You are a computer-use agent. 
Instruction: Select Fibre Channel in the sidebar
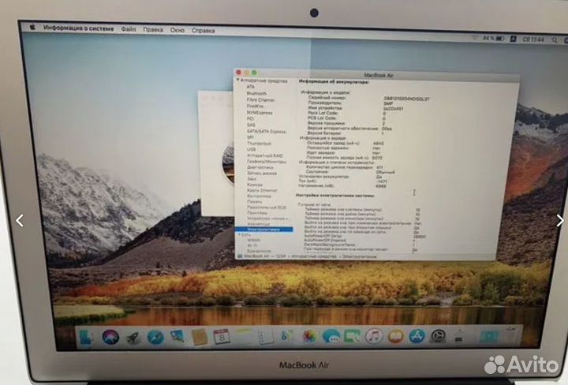point(261,99)
